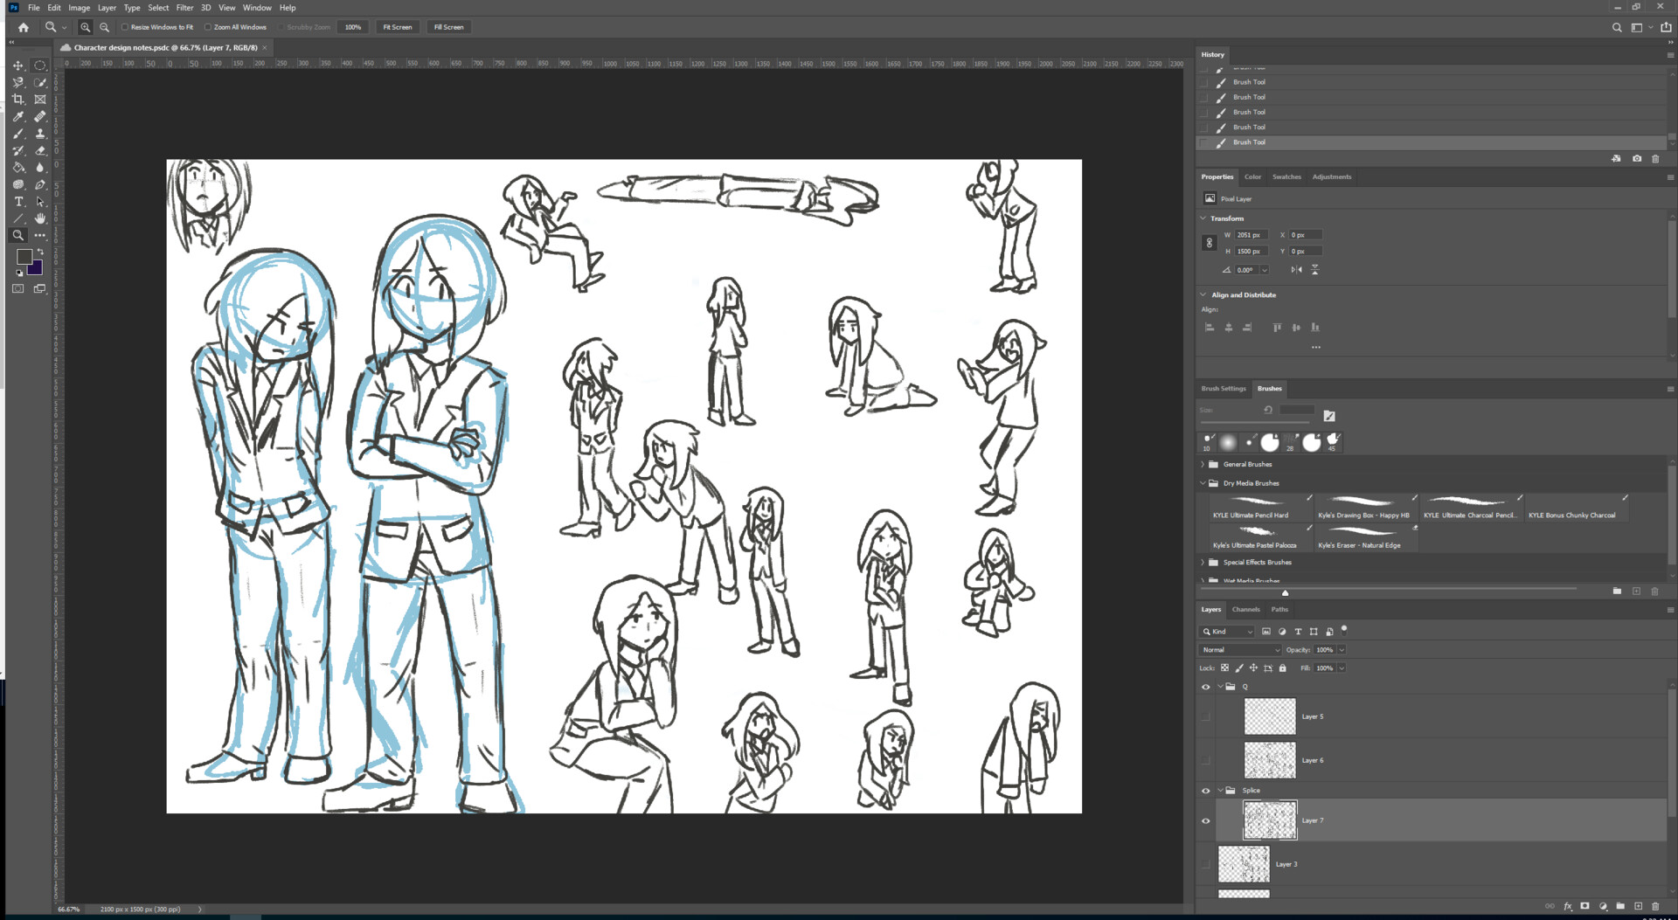1678x920 pixels.
Task: Choose the Crop tool
Action: point(18,99)
